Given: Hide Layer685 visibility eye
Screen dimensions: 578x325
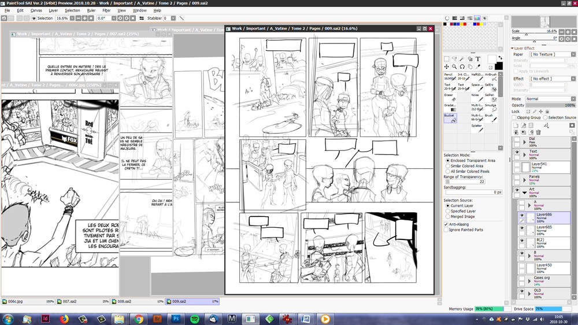Looking at the screenshot, I should coord(522,228).
